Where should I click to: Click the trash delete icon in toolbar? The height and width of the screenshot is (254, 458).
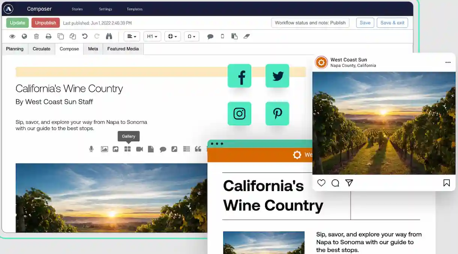coord(36,36)
